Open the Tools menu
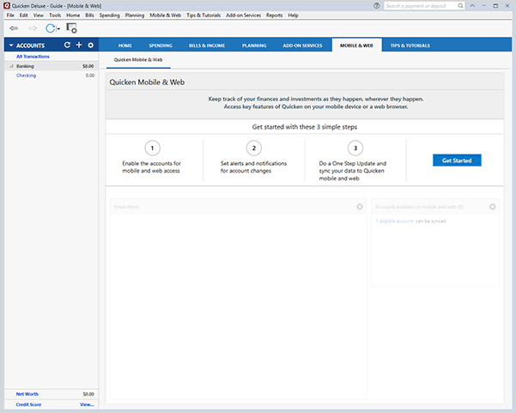 [x=55, y=15]
